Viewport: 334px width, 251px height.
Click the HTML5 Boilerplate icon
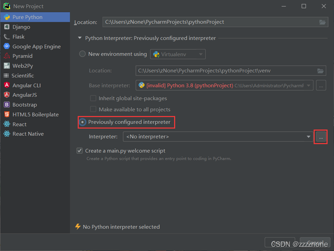7,114
